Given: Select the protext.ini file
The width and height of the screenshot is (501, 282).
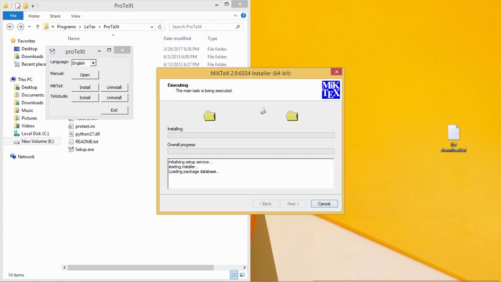Looking at the screenshot, I should (x=82, y=126).
